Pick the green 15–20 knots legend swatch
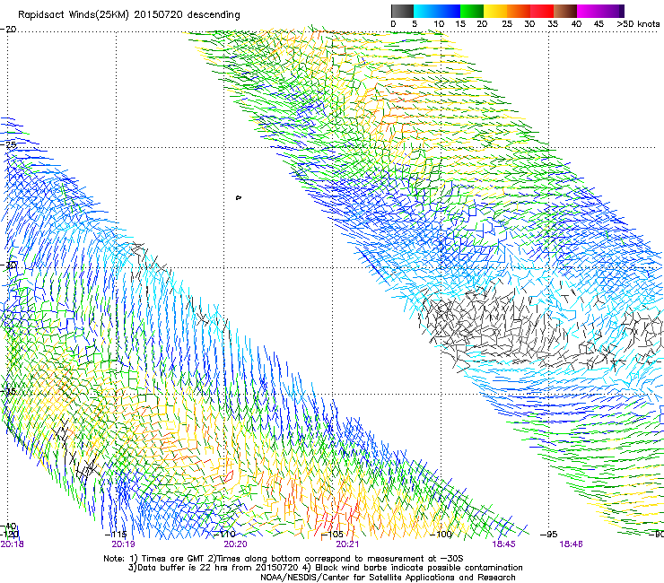 pos(472,11)
